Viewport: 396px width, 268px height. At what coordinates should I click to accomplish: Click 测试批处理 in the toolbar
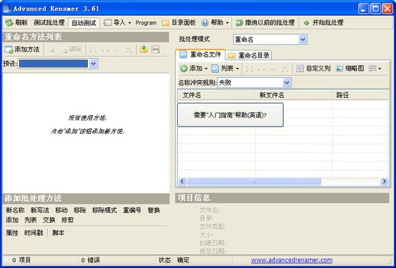(49, 22)
